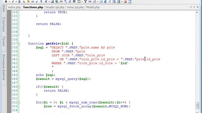The image size is (202, 113).
Task: Click the editor scrollbar up arrow
Action: pyautogui.click(x=197, y=12)
